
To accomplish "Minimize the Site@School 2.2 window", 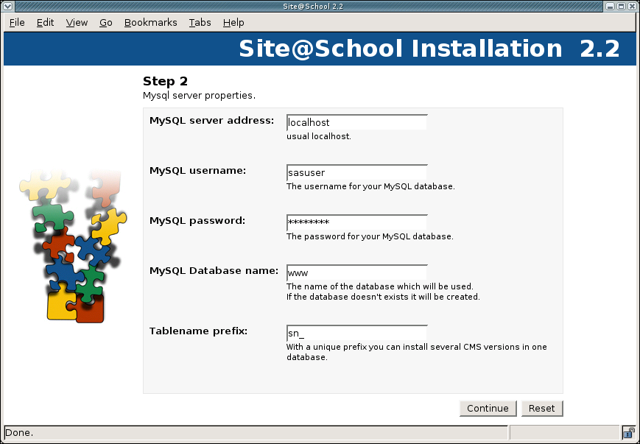I will (x=611, y=6).
